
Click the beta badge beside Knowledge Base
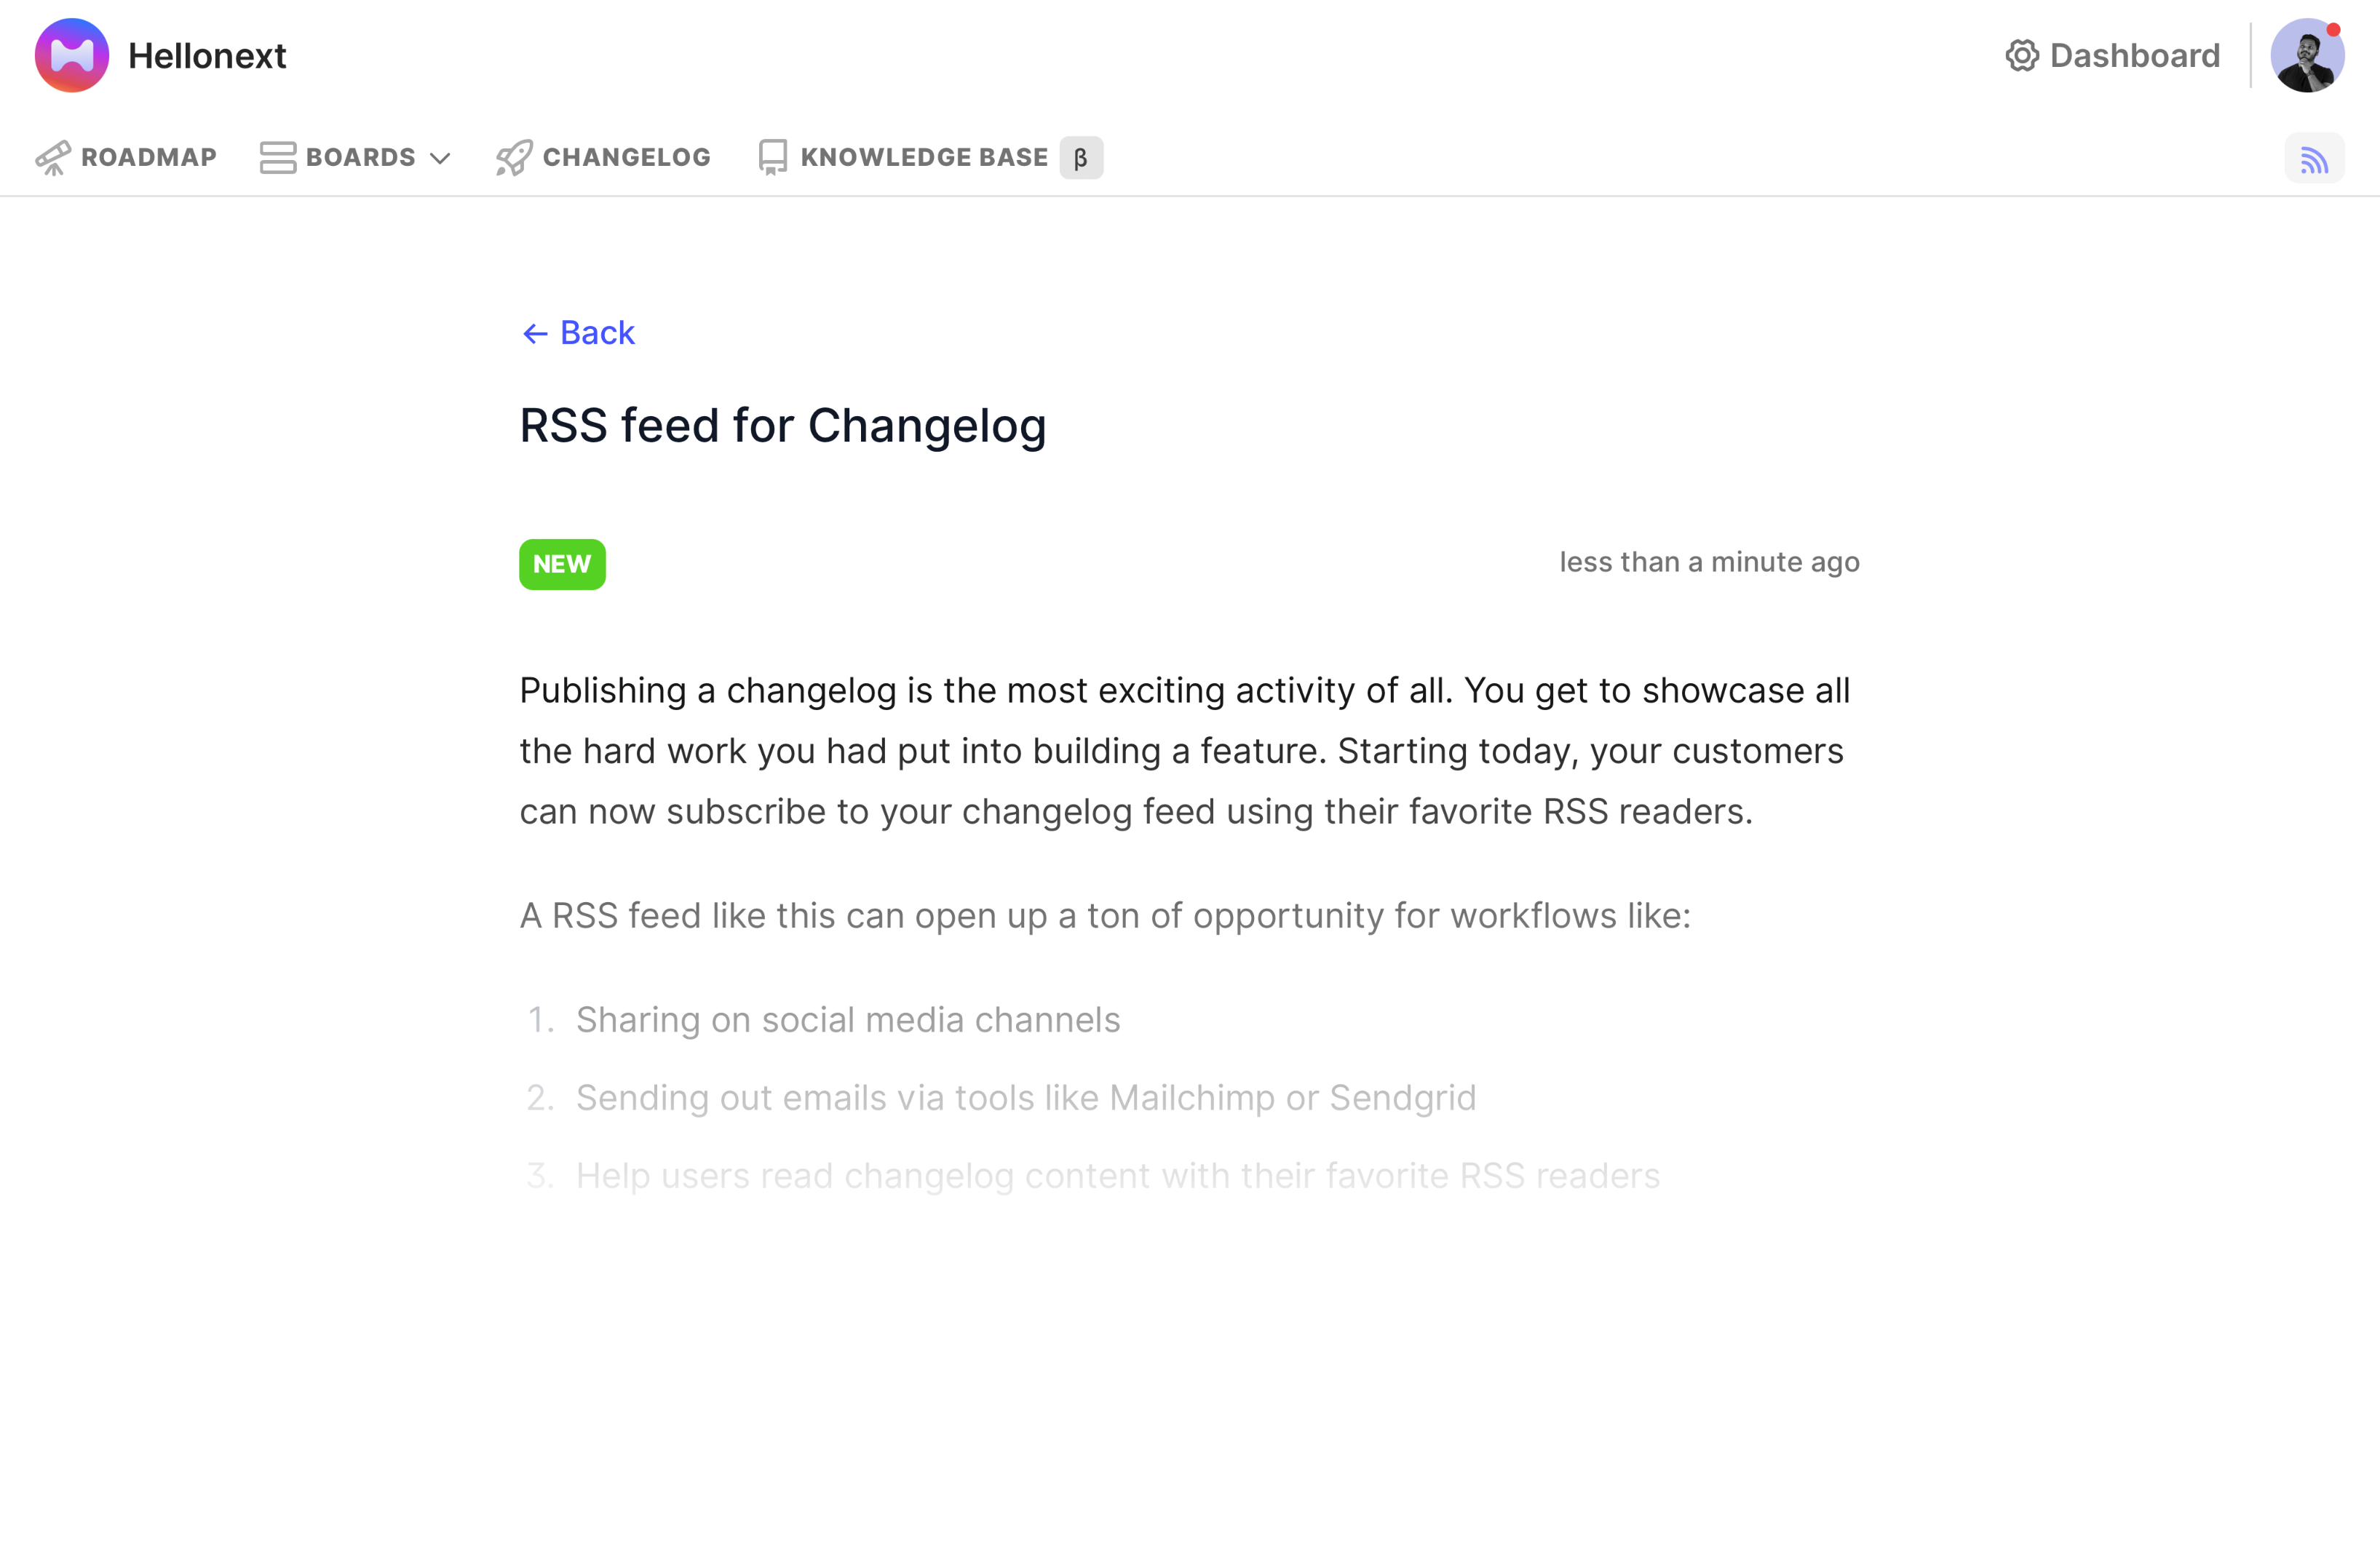pos(1081,158)
